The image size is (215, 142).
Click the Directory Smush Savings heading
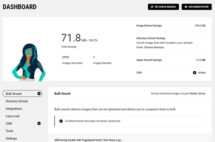tap(151, 38)
